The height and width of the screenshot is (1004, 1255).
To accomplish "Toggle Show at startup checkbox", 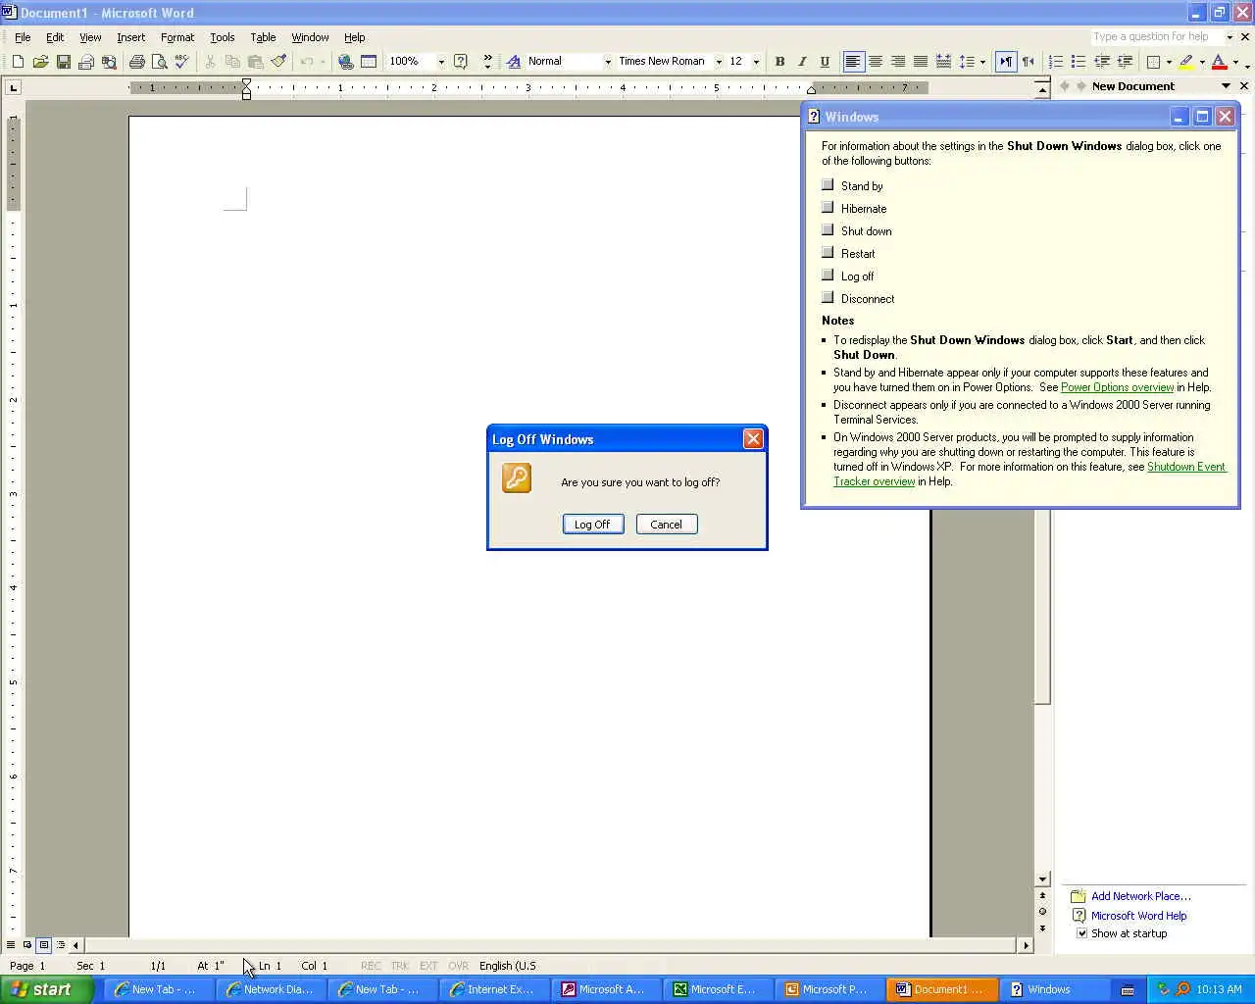I will pos(1082,933).
